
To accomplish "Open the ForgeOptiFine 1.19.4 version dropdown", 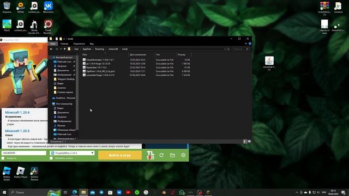I will pos(72,153).
